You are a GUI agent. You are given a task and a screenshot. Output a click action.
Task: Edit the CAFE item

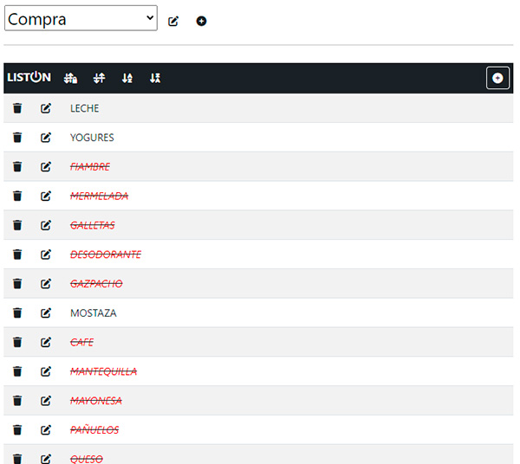pos(46,342)
